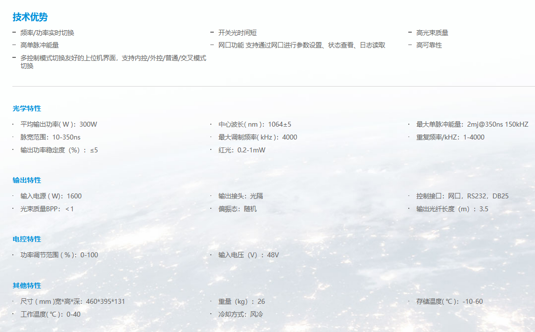Image resolution: width=535 pixels, height=332 pixels.
Task: Select 存储温度(℃): -10-60 spec
Action: 450,302
